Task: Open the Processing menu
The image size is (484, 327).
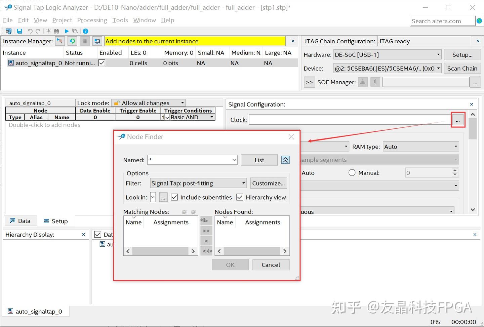Action: pos(92,20)
